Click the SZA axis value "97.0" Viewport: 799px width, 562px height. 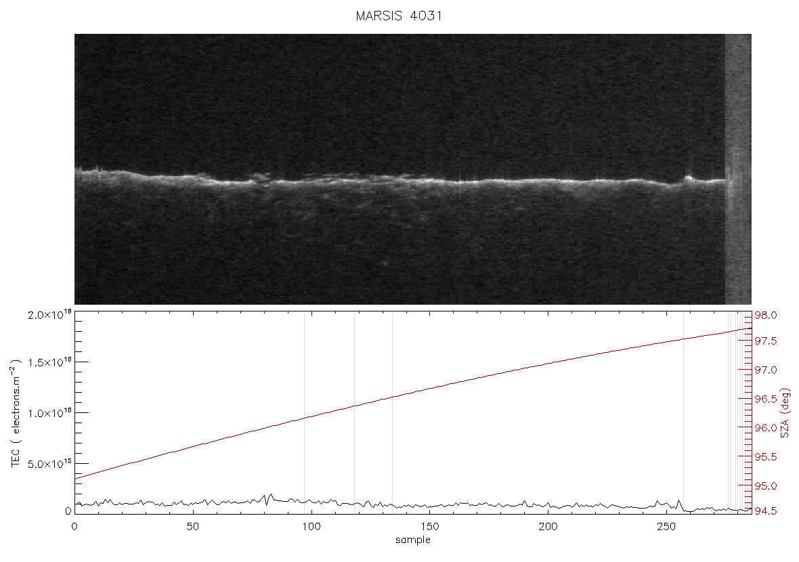click(x=766, y=370)
